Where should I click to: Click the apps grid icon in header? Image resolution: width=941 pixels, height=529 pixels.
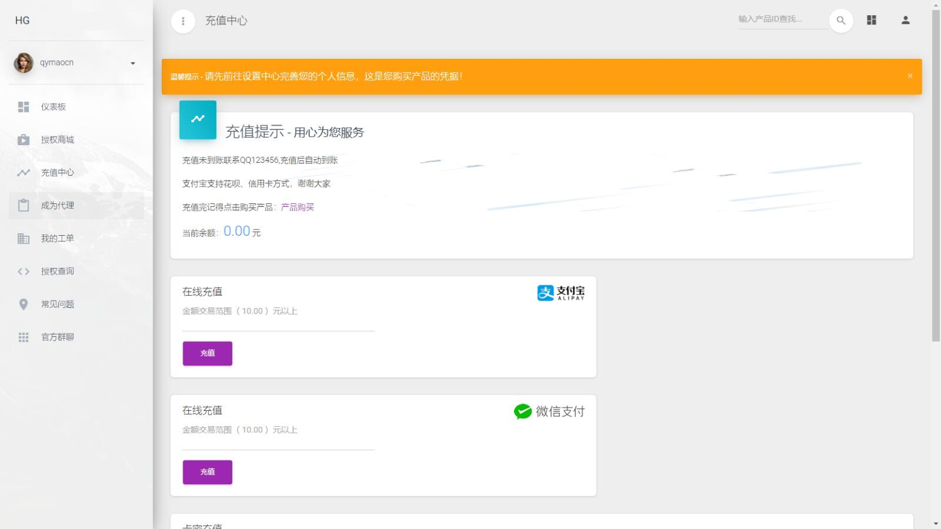point(872,20)
